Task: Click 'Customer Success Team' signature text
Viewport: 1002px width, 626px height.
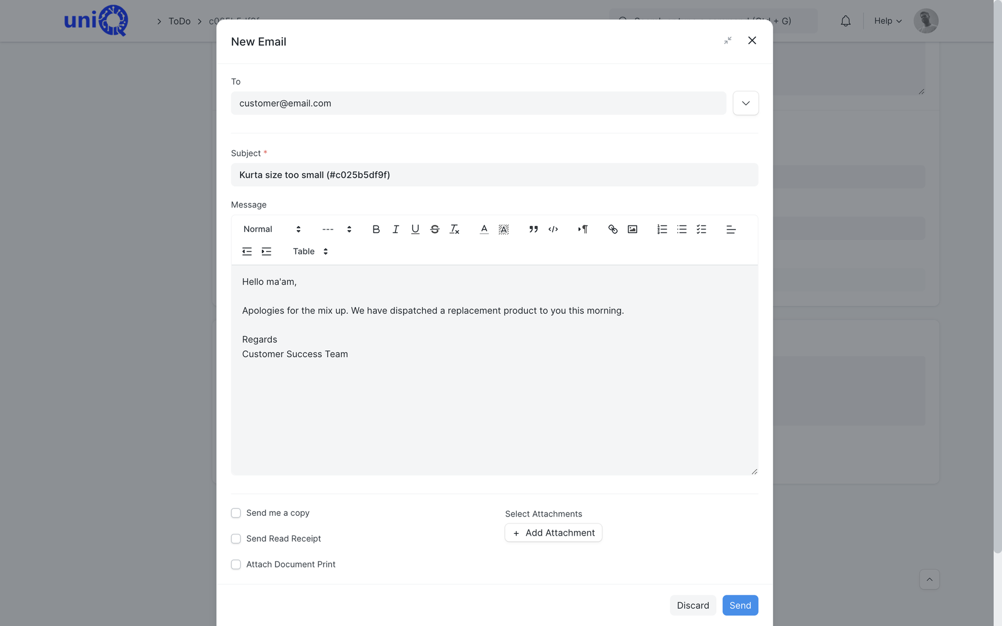Action: click(295, 354)
